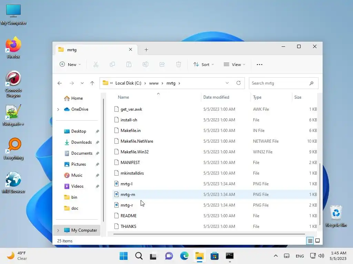Screen dimensions: 353x264
Task: Click the Rename icon in toolbar
Action: [x=145, y=64]
